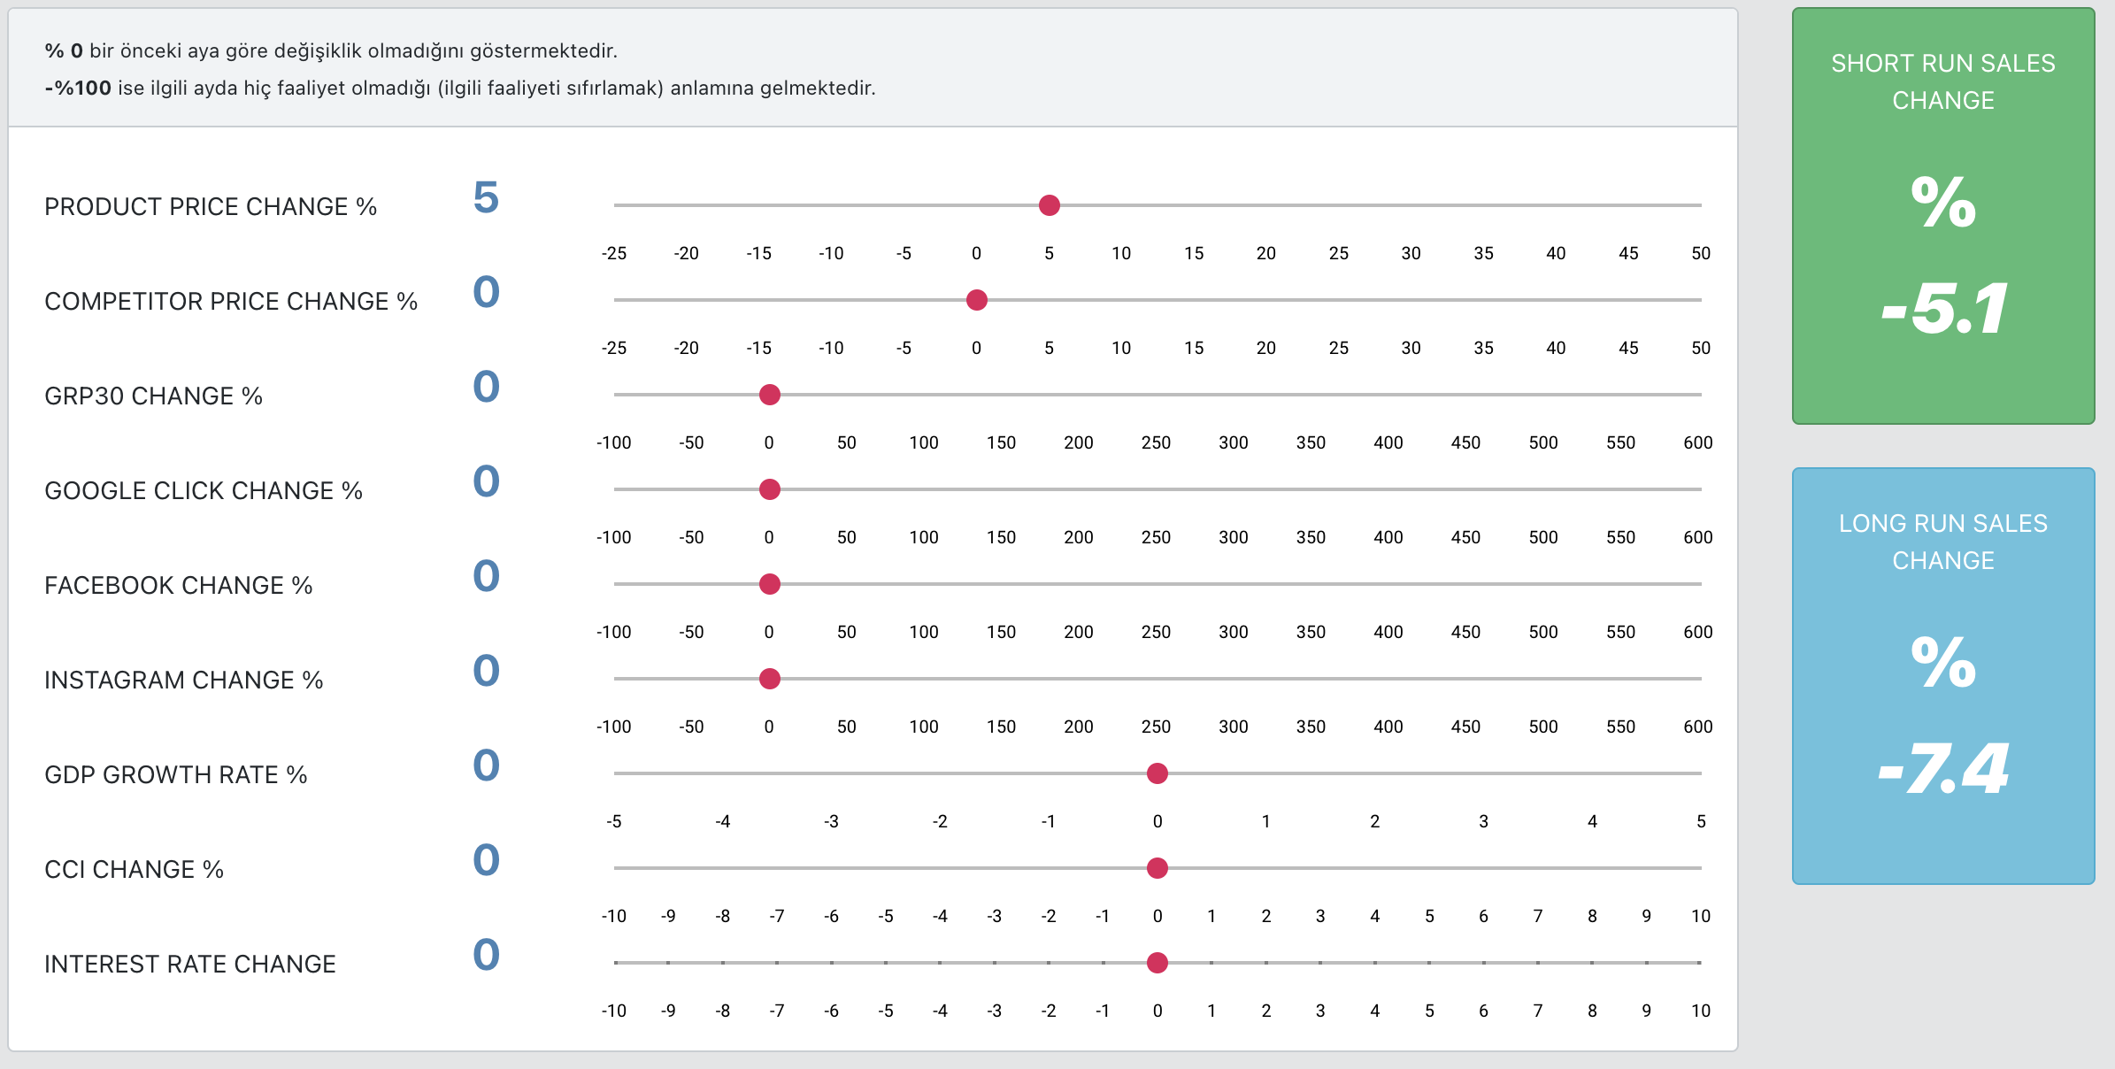Click the GRP30 Change slider handle
This screenshot has height=1069, width=2115.
click(x=769, y=395)
